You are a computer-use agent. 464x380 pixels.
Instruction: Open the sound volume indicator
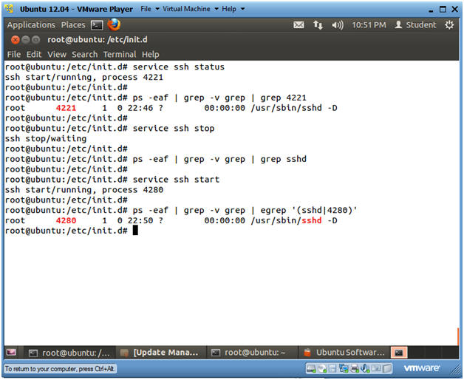338,25
